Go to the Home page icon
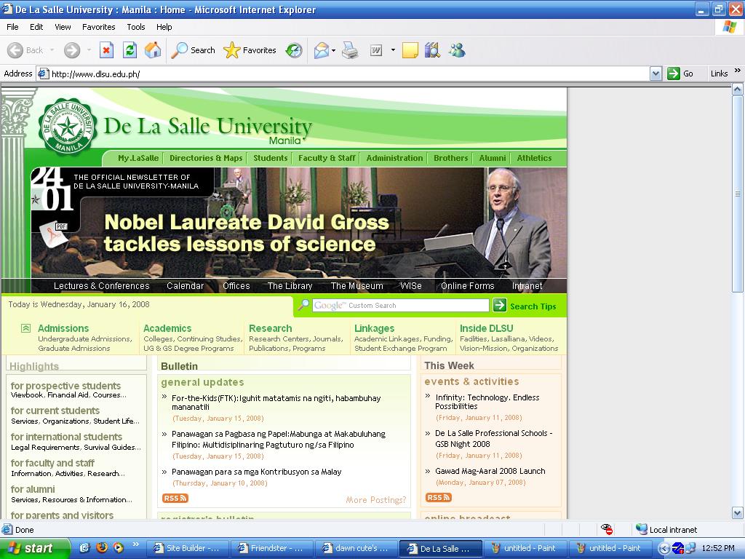 coord(153,50)
